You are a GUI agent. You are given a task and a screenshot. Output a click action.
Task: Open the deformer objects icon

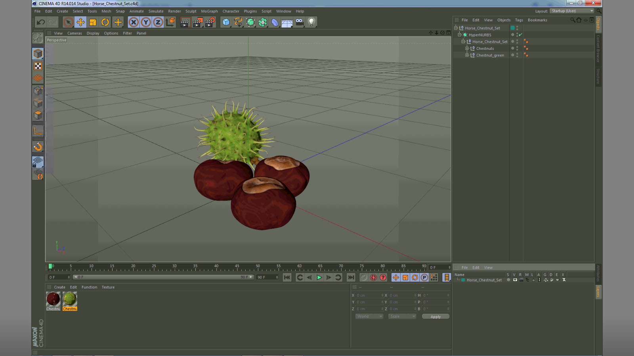click(x=275, y=22)
